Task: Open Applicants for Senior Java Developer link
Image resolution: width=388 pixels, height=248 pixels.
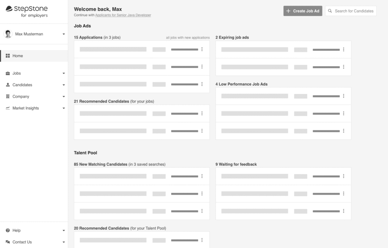Action: 123,15
